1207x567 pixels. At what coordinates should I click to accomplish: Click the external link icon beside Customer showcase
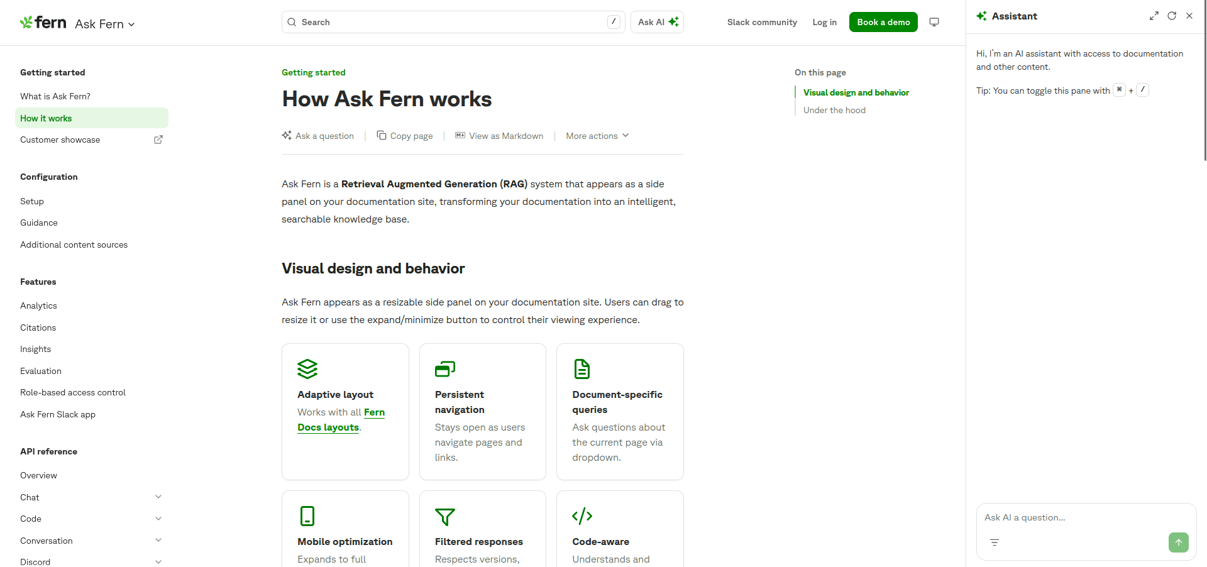click(158, 140)
